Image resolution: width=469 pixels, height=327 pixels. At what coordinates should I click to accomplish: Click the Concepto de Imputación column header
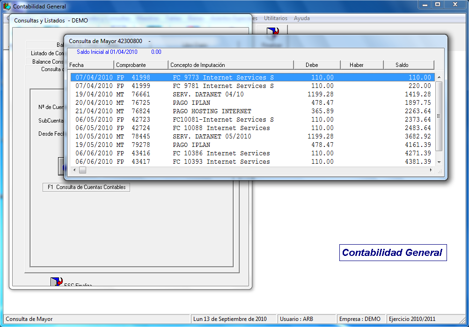(230, 65)
